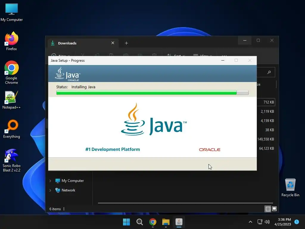Select Network in navigation tree

click(65, 190)
